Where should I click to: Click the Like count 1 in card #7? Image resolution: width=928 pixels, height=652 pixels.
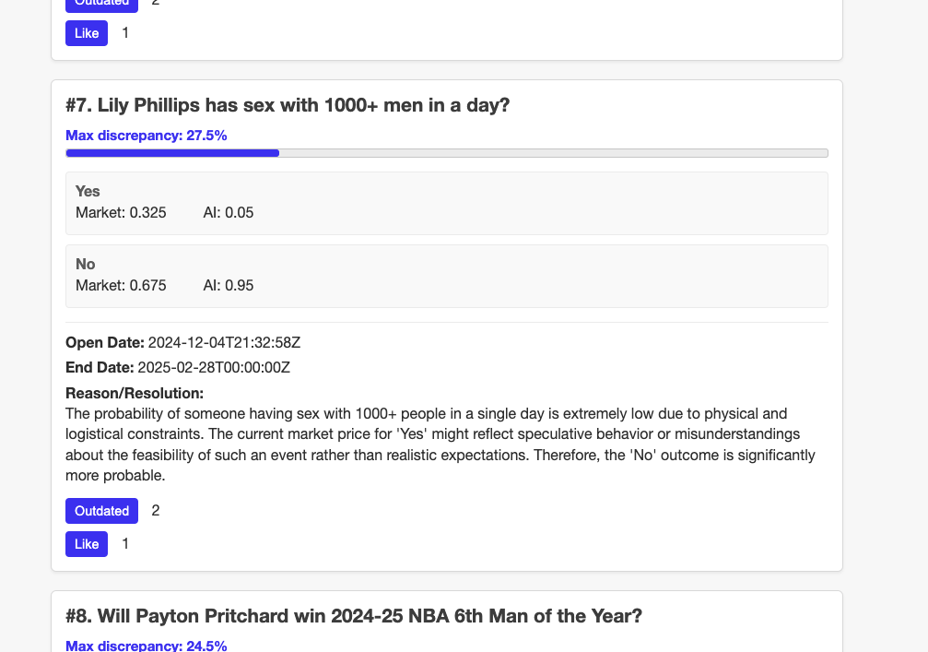click(125, 544)
